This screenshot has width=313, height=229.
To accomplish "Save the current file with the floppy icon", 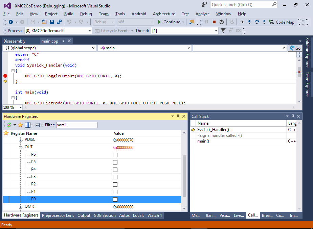I will [x=52, y=22].
